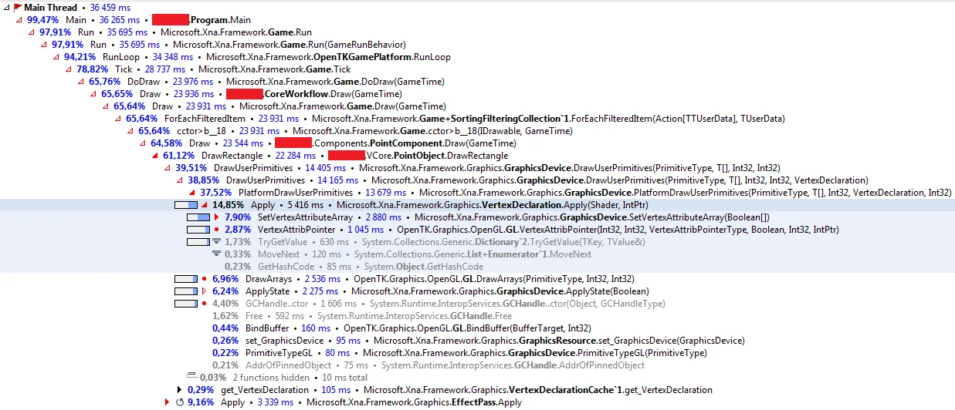Select the Free GCHandle.Free row
This screenshot has height=410, width=955.
(x=477, y=316)
